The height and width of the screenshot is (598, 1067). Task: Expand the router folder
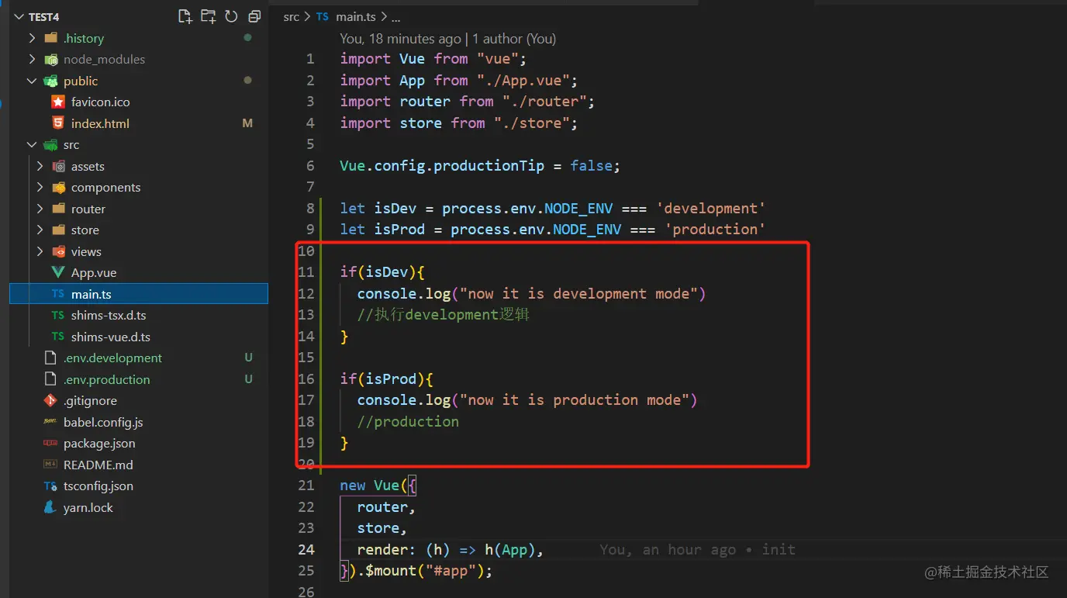click(40, 209)
